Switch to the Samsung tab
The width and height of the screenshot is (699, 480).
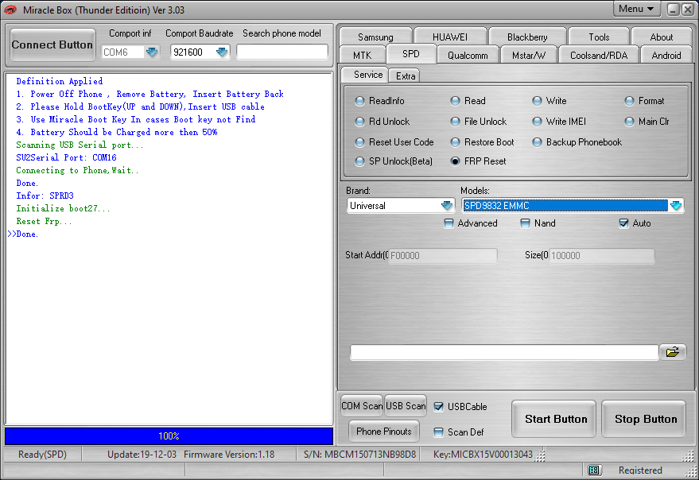[375, 37]
